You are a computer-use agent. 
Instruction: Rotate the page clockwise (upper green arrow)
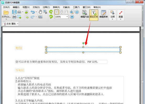point(51,12)
